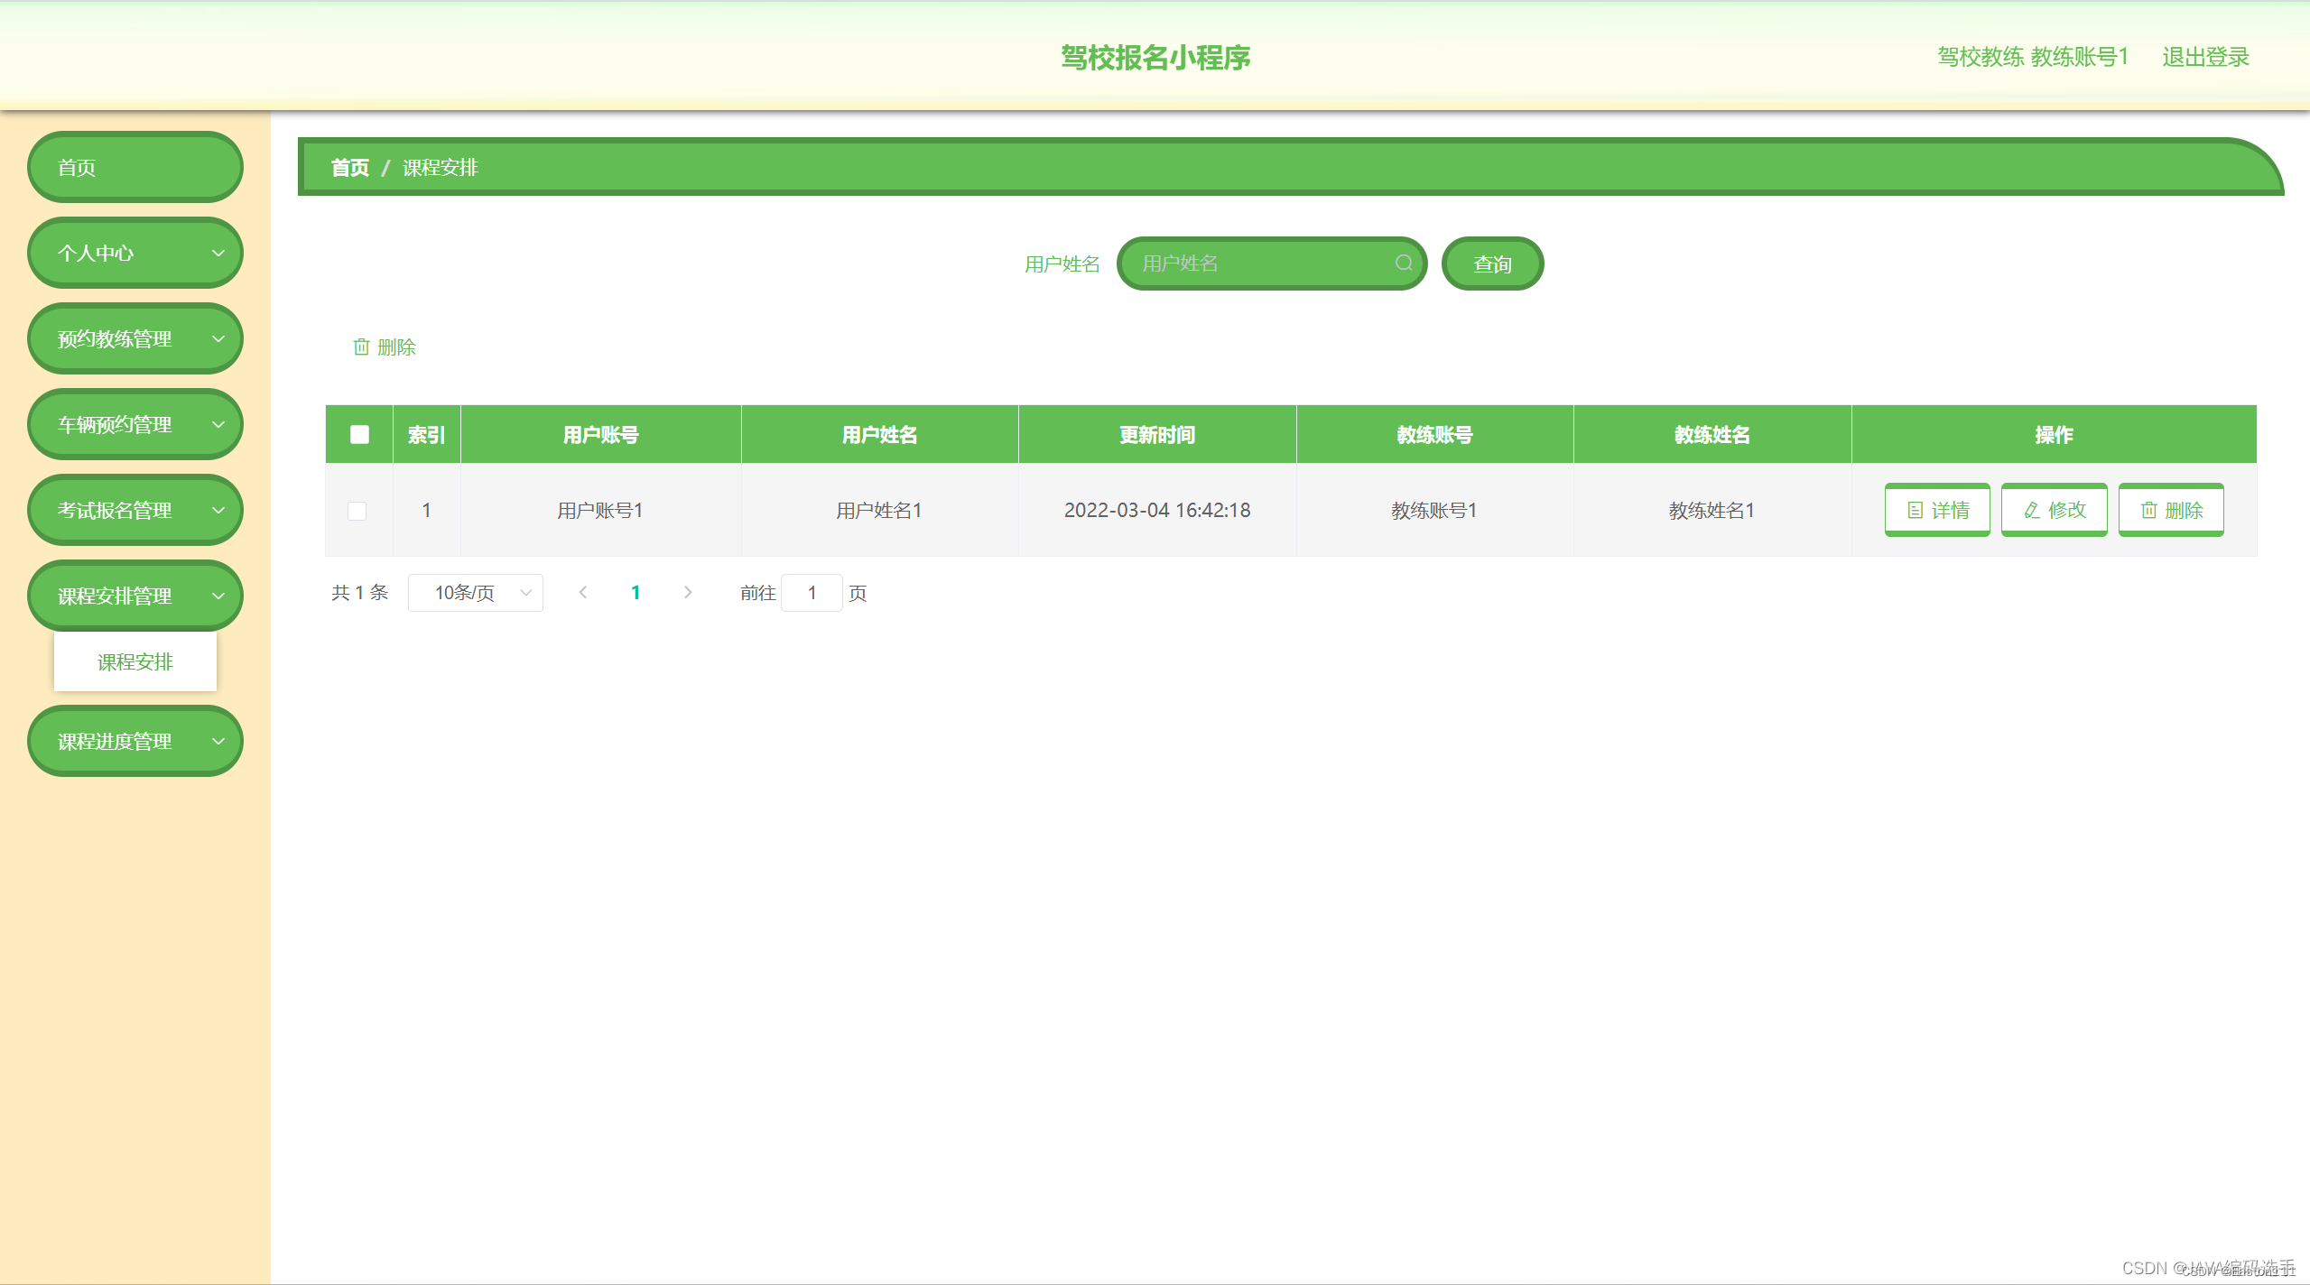Screen dimensions: 2310x1285
Task: Click the 查询 search button
Action: point(1493,263)
